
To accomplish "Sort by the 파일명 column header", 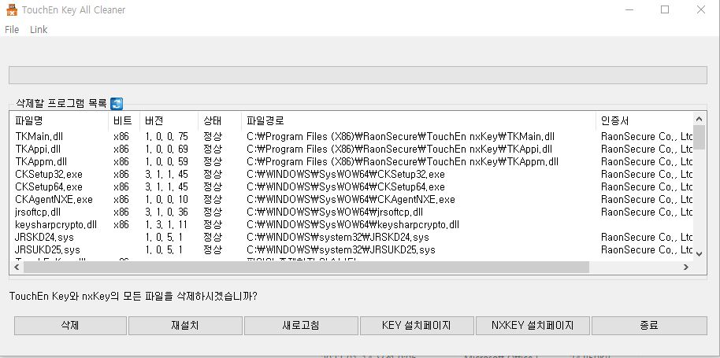I will (59, 121).
